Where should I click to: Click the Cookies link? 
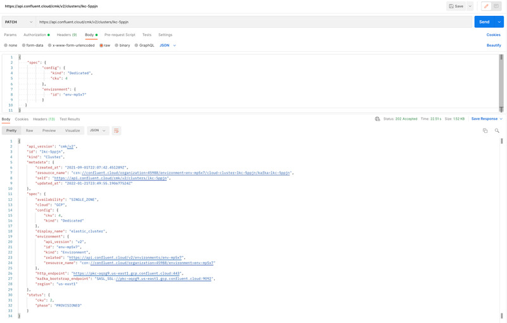[494, 35]
